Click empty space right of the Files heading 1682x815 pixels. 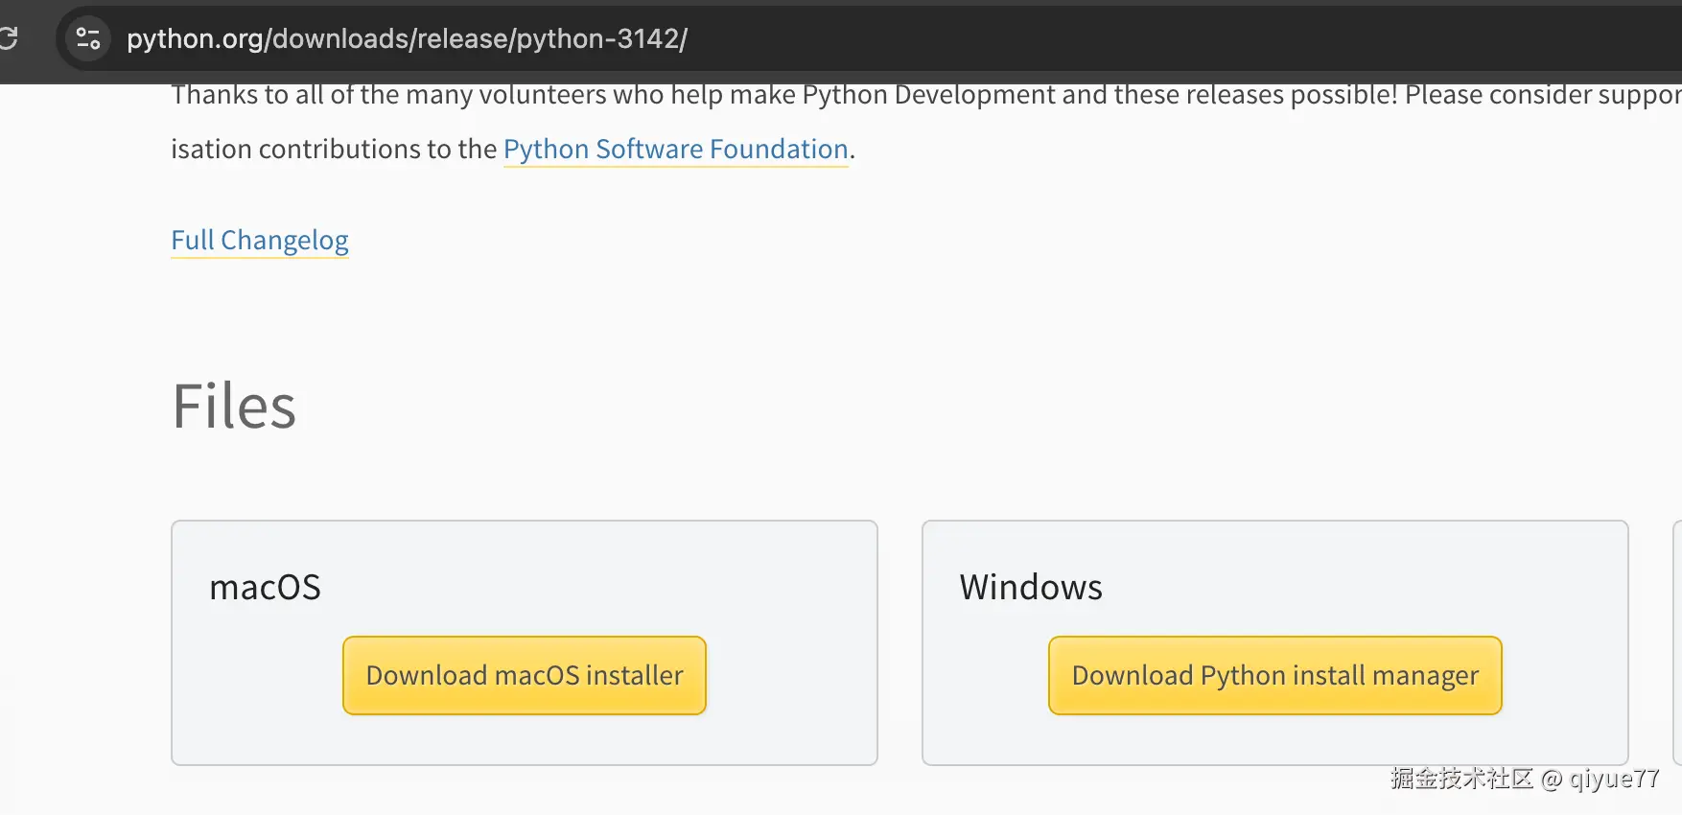[x=863, y=406]
